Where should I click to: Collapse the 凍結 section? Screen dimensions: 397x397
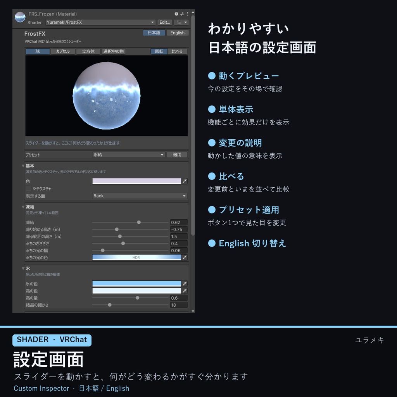[x=23, y=207]
